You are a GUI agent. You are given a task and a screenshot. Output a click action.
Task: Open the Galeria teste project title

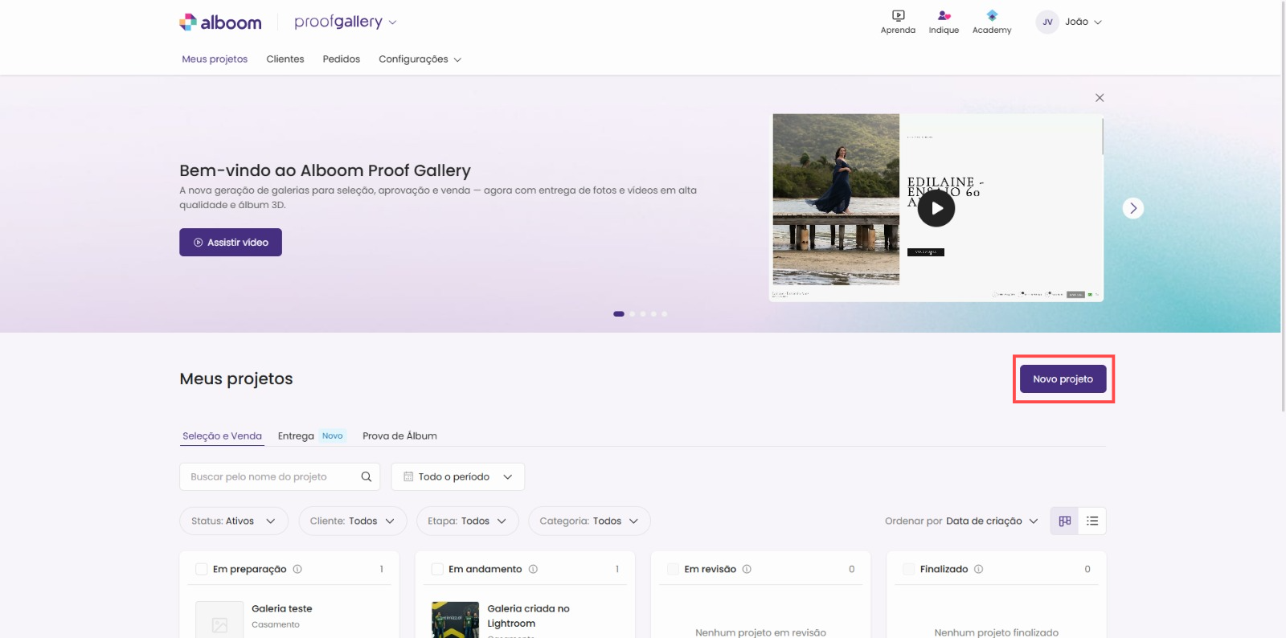coord(281,608)
